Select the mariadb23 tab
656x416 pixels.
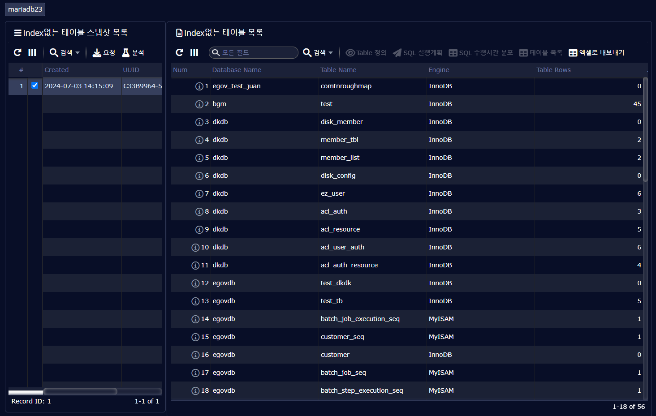[25, 9]
